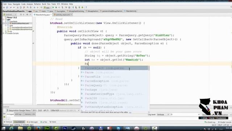Click the Back navigation arrow in toolbar
This screenshot has width=232, height=131.
coord(34,7)
